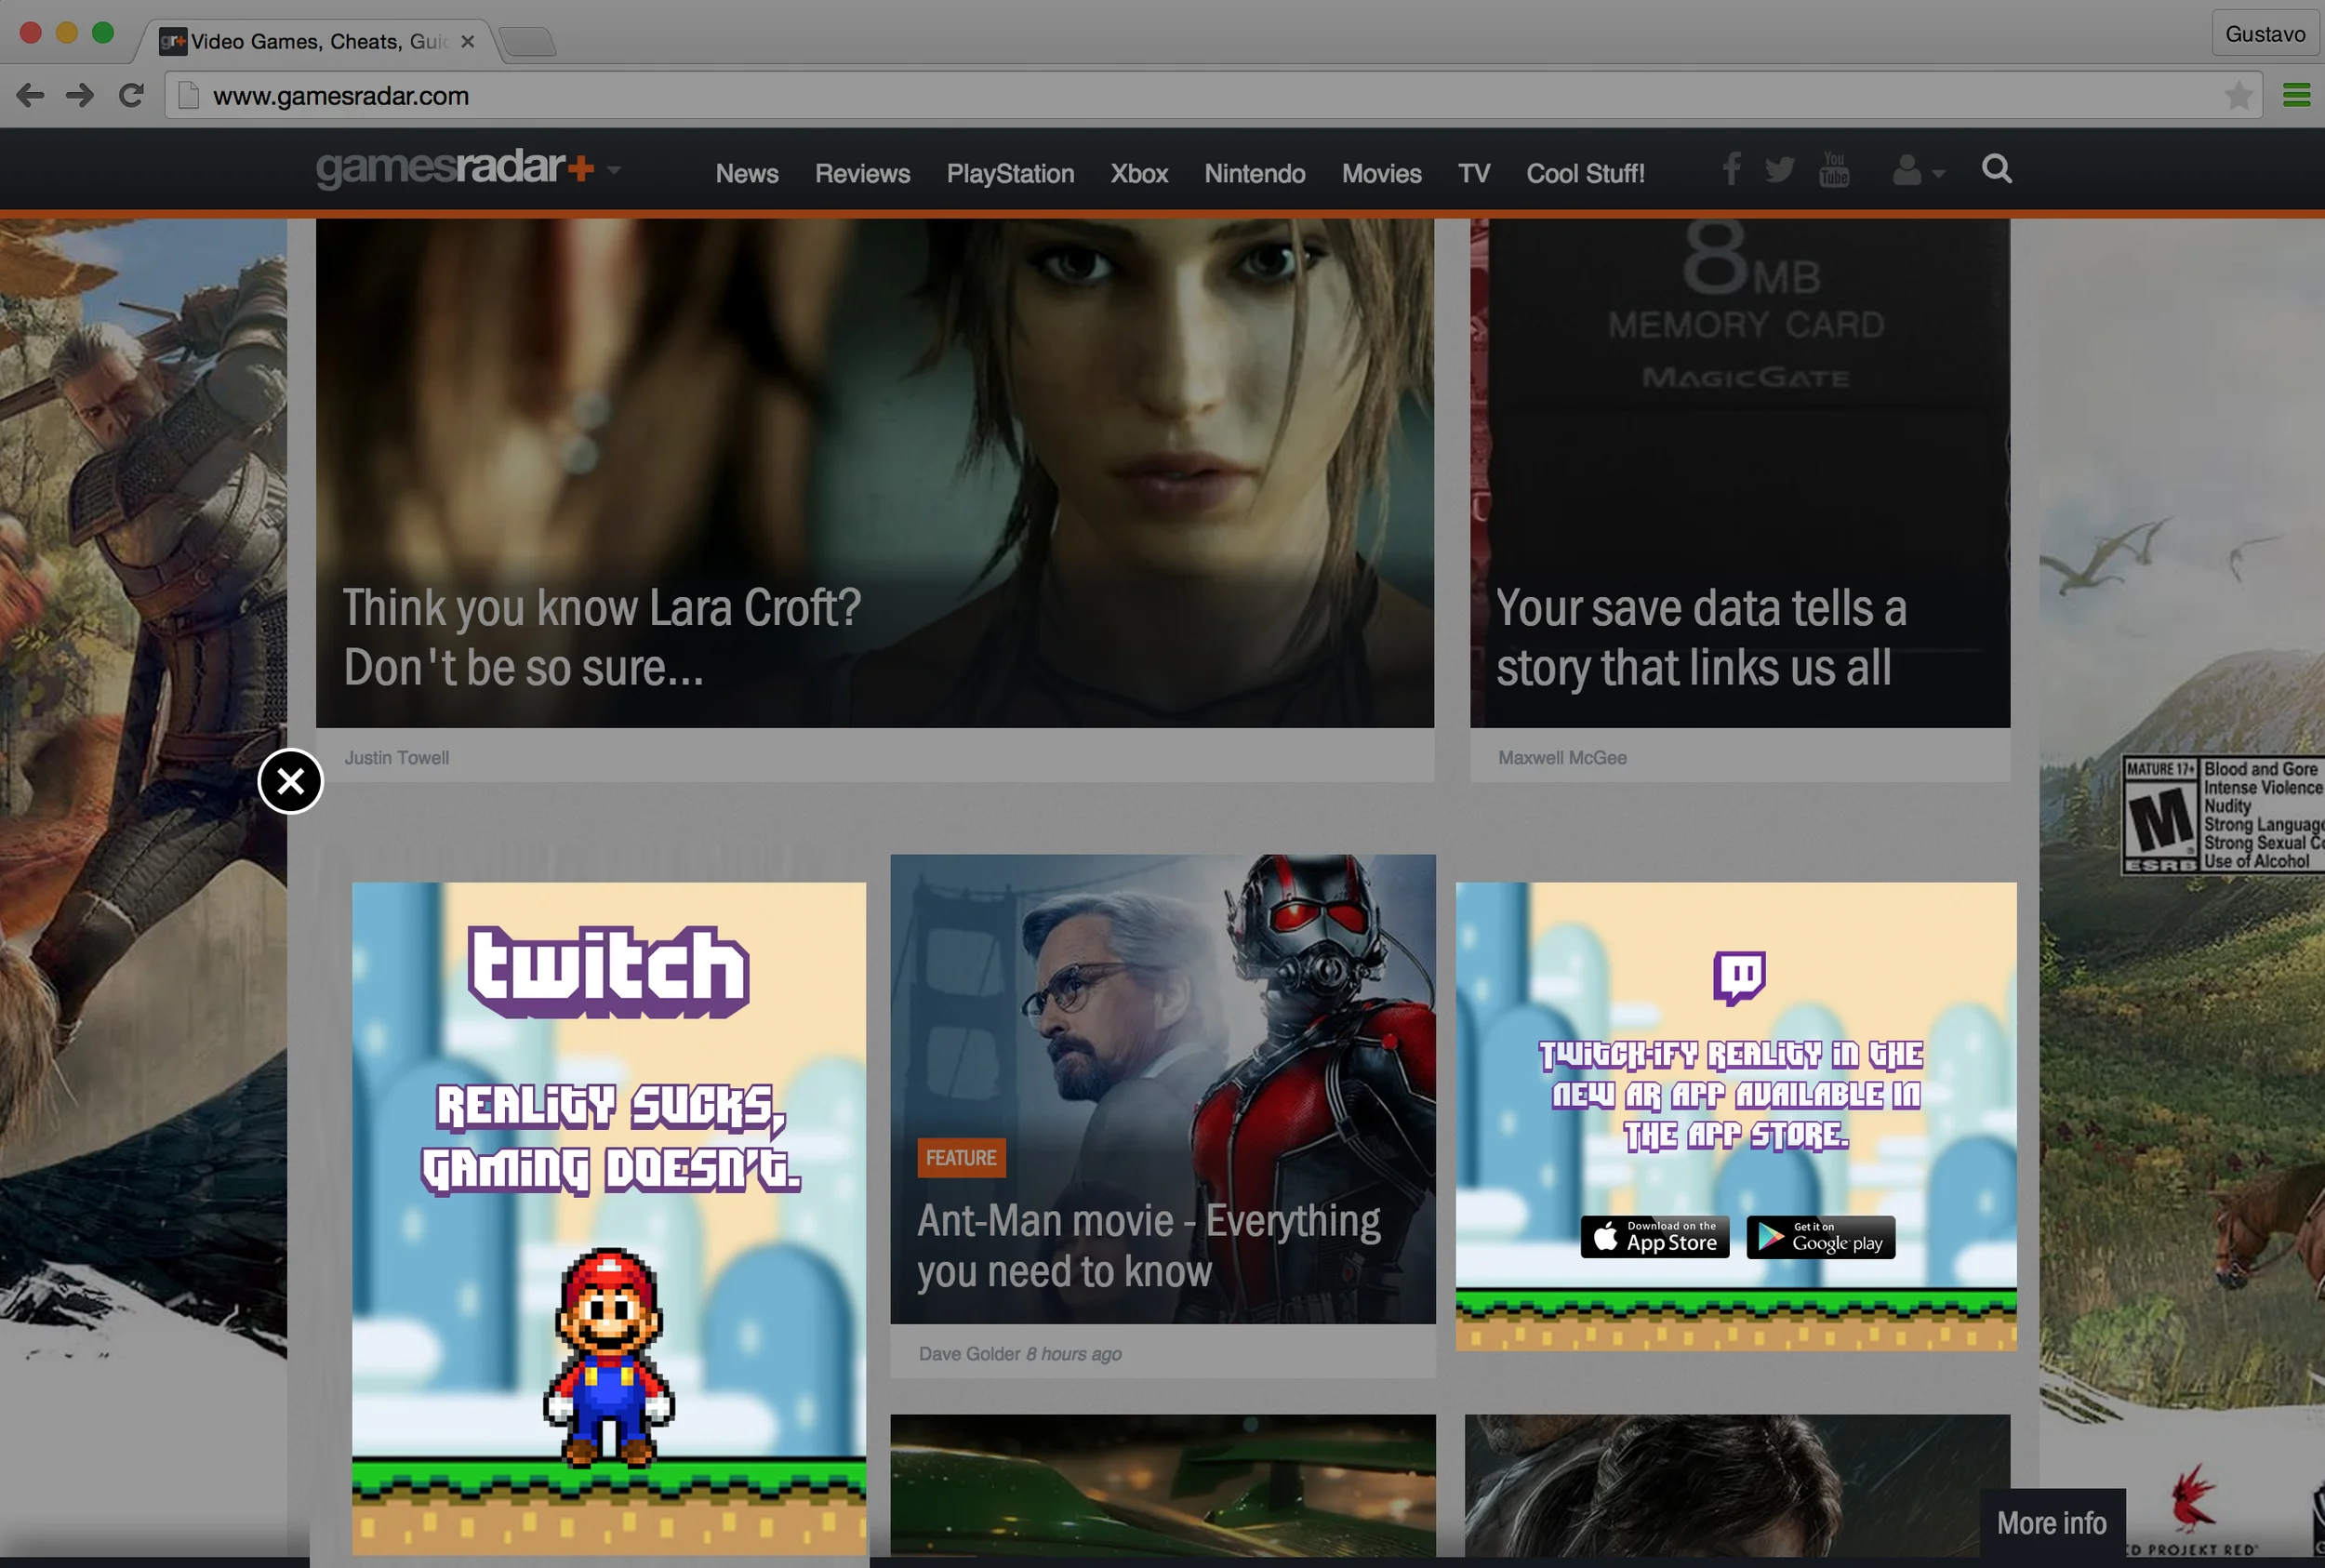Click the site favicon on the browser tab
The image size is (2325, 1568).
[x=173, y=42]
